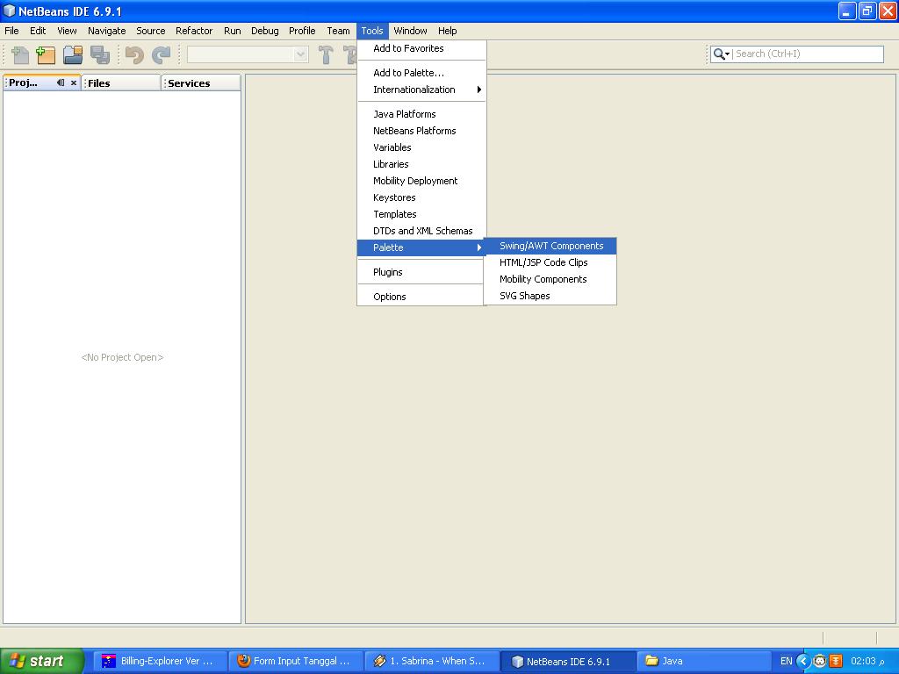Click the New Project toolbar icon
Screen dimensions: 899x674
point(46,55)
